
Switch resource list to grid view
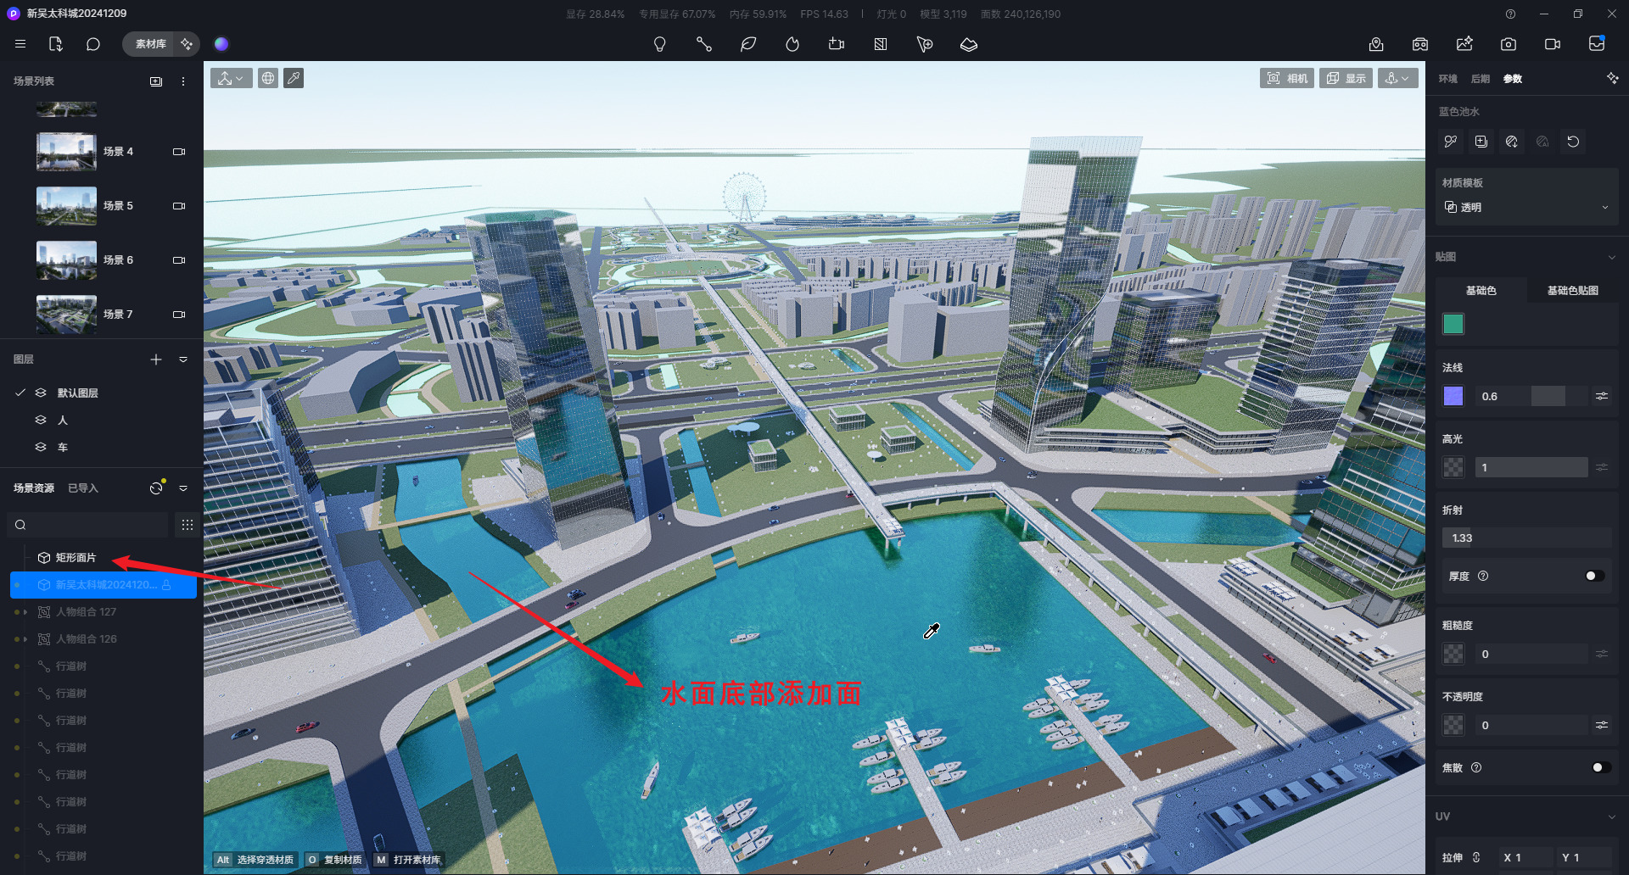coord(188,525)
